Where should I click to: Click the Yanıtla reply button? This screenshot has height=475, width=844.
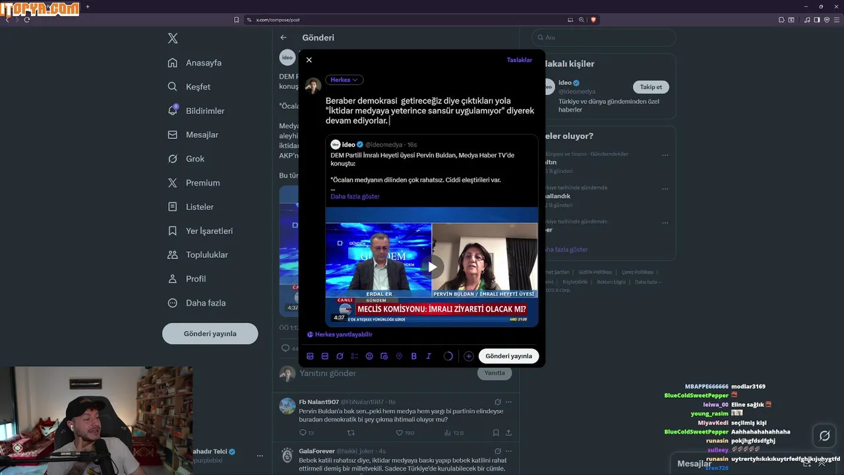click(x=495, y=373)
